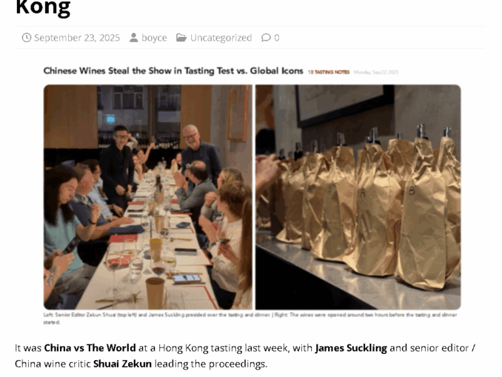This screenshot has width=502, height=377.
Task: Click the photo caption text below images
Action: (x=250, y=318)
